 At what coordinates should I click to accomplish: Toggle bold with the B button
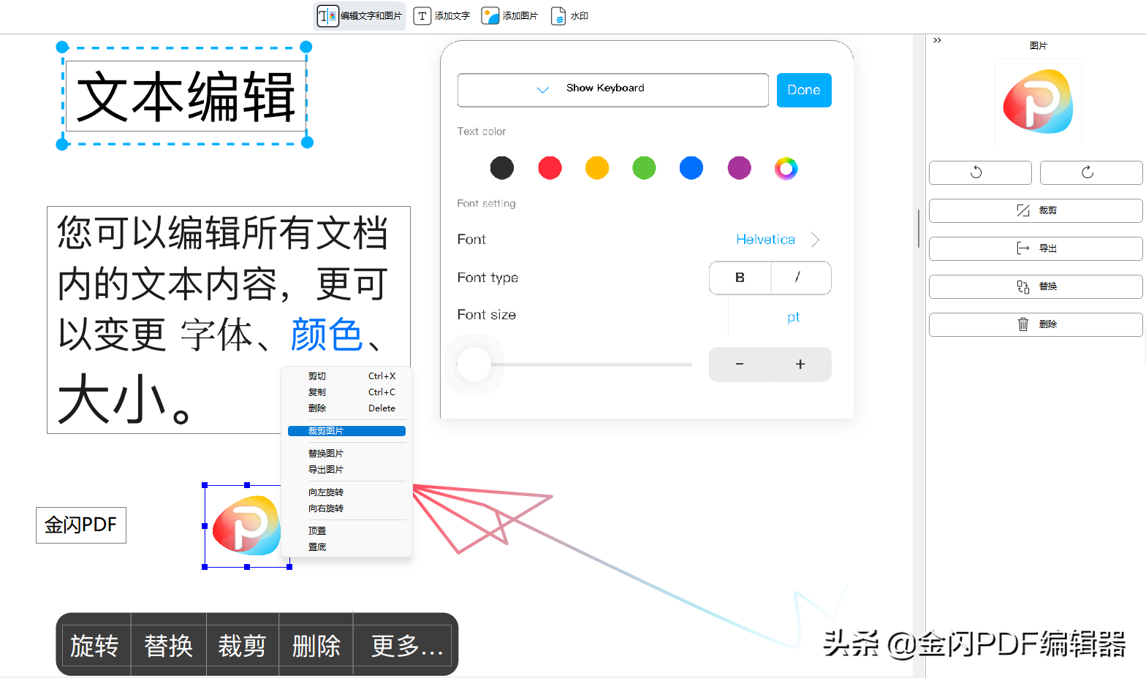[740, 278]
